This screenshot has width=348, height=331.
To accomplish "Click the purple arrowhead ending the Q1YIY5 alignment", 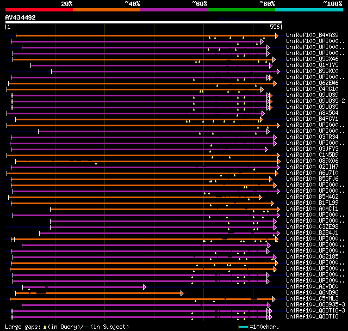I will pyautogui.click(x=271, y=65).
